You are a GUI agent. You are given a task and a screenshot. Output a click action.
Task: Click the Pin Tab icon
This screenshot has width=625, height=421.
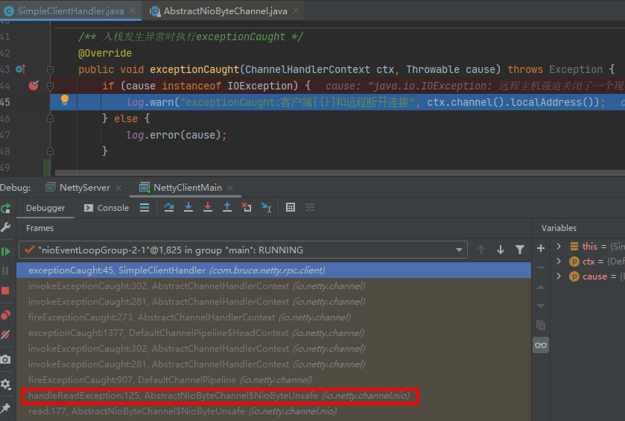pyautogui.click(x=5, y=408)
